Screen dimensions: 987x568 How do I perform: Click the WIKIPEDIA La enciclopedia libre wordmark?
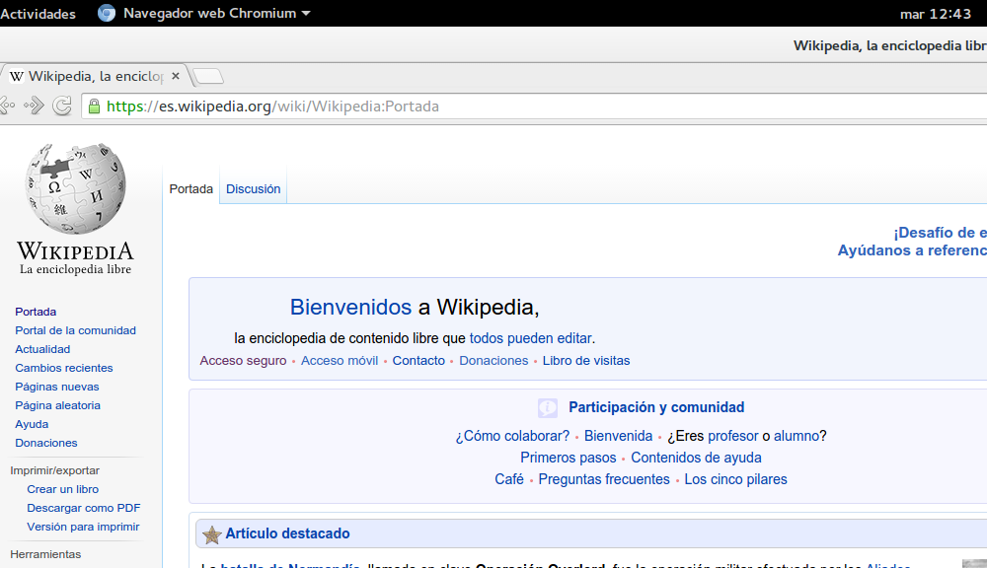[x=76, y=258]
